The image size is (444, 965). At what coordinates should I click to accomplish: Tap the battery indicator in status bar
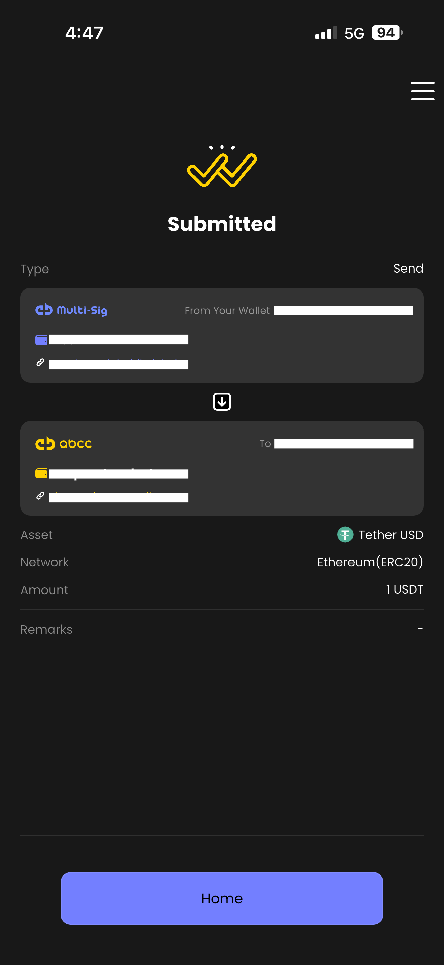click(386, 33)
